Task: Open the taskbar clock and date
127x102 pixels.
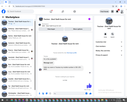Action: 119,100
